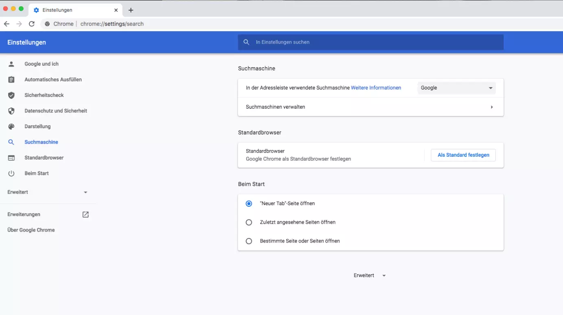Click the shield icon for Datenschutz und Sicherheit
Image resolution: width=563 pixels, height=315 pixels.
[x=11, y=111]
